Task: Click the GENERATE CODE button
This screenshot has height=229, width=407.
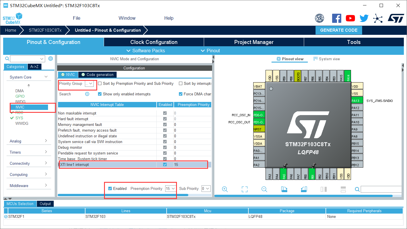Action: click(x=339, y=30)
